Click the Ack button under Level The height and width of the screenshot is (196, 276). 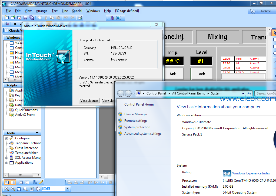202,74
